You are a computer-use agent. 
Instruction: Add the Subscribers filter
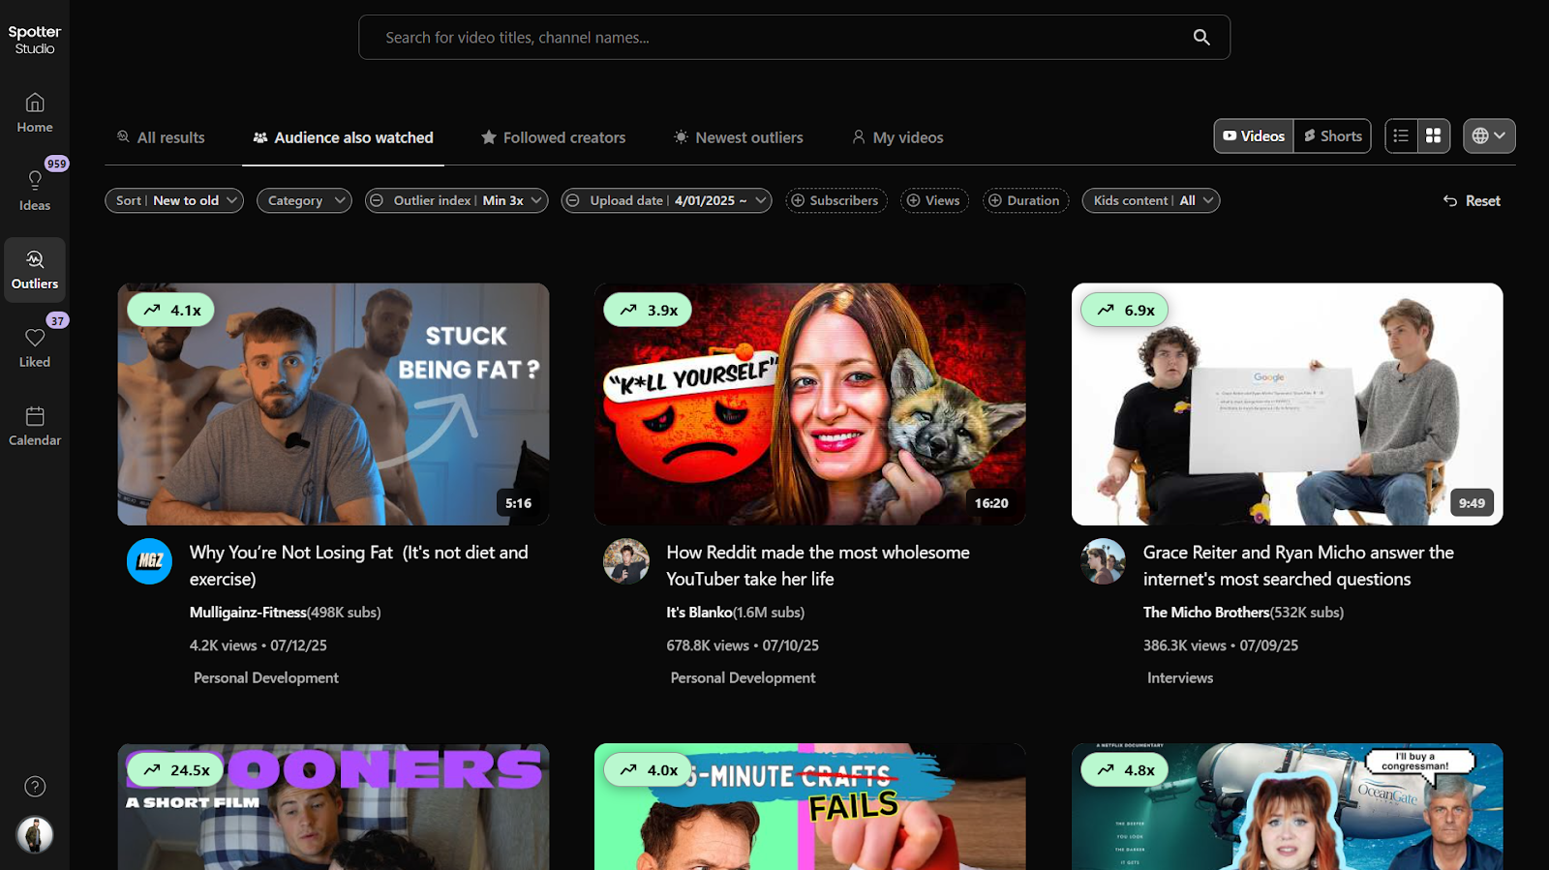(836, 200)
